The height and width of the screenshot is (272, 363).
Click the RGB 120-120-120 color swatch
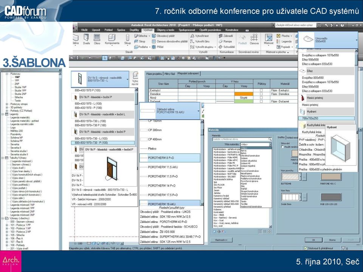click(x=331, y=197)
